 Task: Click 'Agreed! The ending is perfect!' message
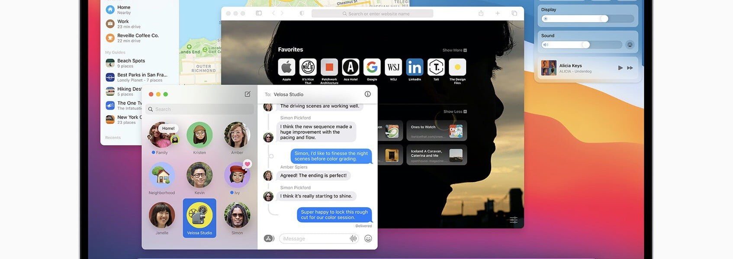coord(313,175)
